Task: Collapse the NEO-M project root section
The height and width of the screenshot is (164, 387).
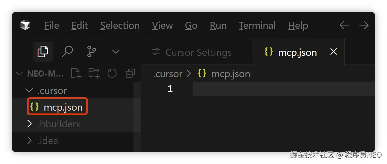Action: [x=20, y=74]
